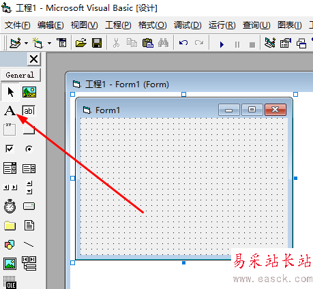Open the Add Project dropdown arrow
Screen dimensions: 313x289
pos(27,43)
